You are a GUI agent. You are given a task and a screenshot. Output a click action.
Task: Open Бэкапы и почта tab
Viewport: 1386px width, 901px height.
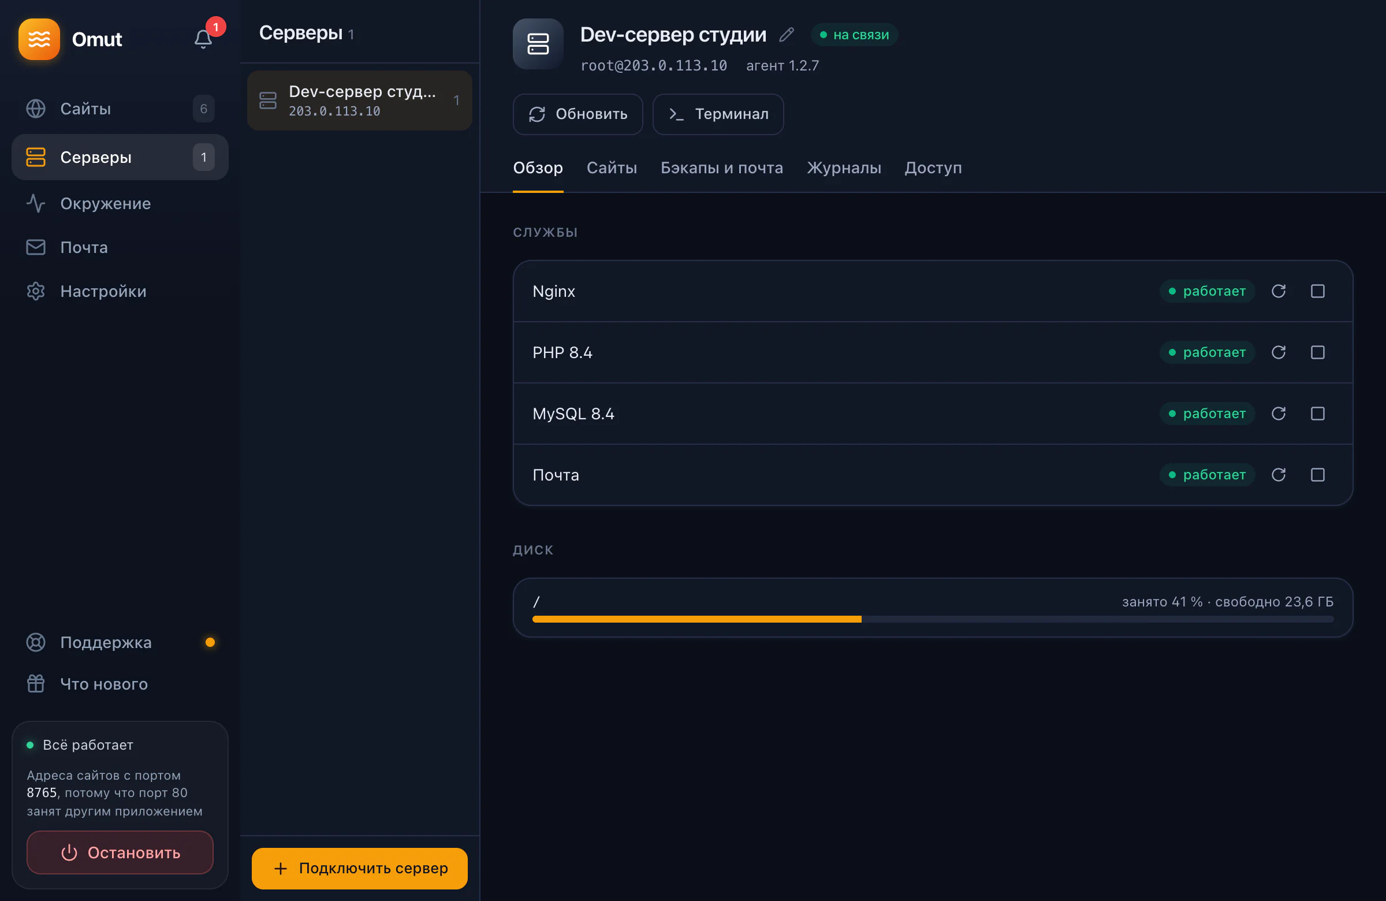(721, 168)
